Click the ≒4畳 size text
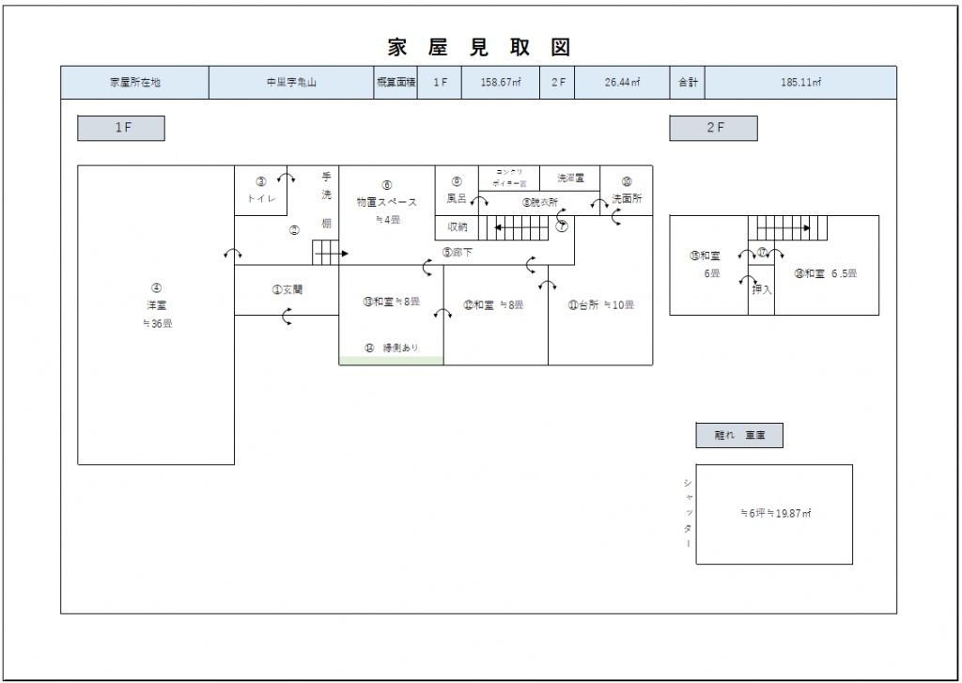962x683 pixels. (x=387, y=220)
